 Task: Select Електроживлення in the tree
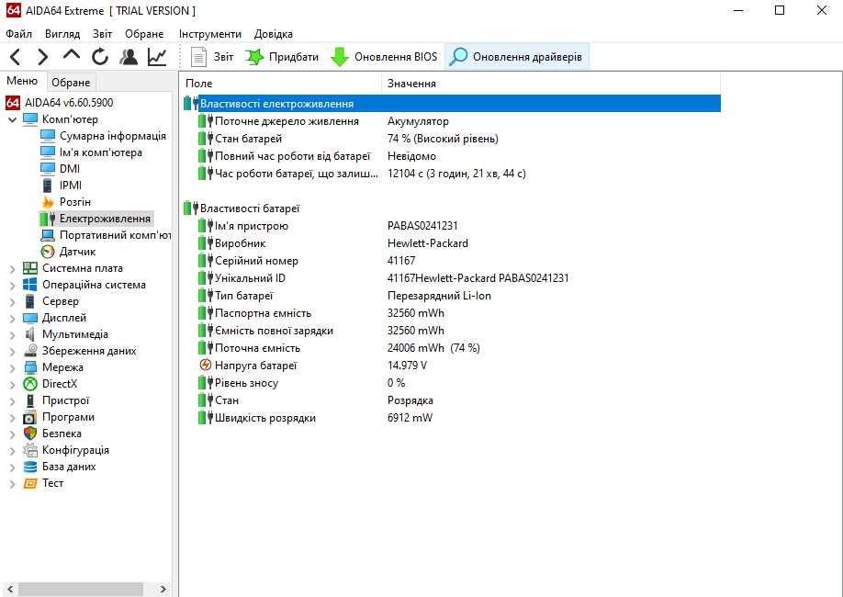[96, 219]
